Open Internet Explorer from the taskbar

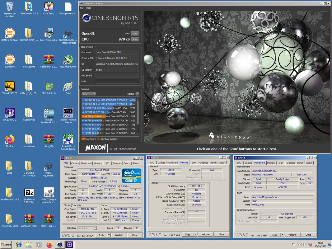click(x=19, y=245)
